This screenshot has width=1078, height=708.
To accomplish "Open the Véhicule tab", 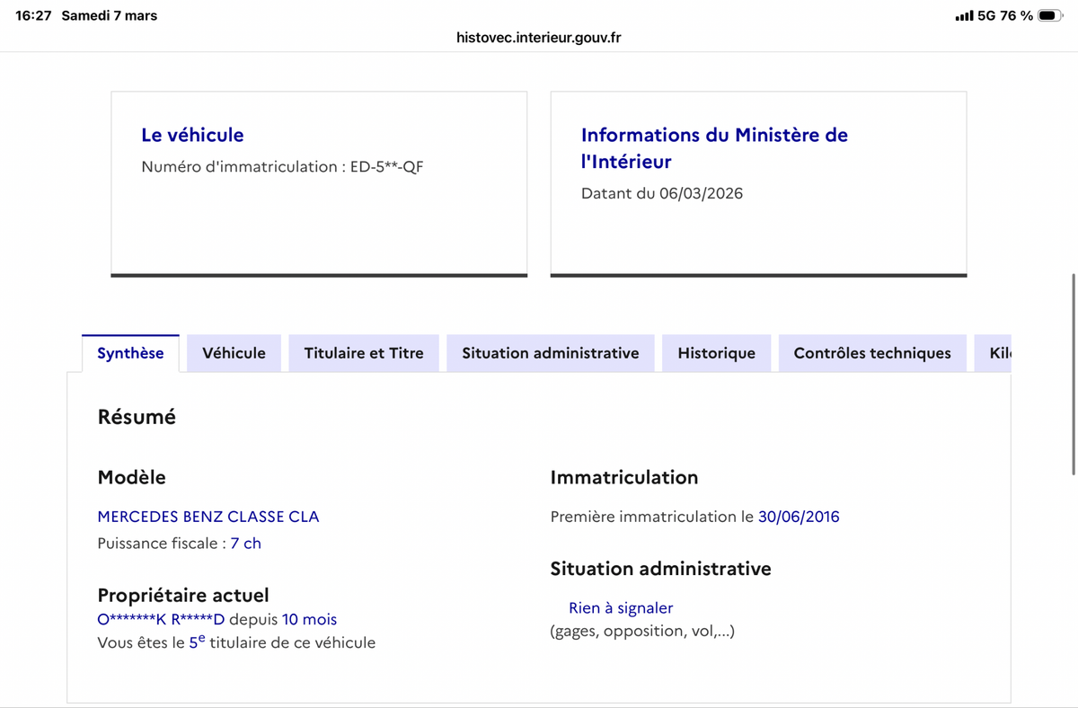I will (234, 353).
